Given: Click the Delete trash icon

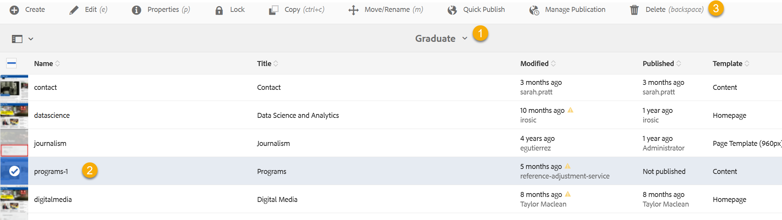Looking at the screenshot, I should tap(634, 10).
